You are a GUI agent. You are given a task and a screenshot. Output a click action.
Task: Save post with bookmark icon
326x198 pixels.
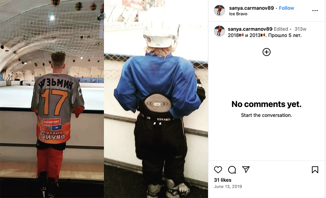[315, 170]
